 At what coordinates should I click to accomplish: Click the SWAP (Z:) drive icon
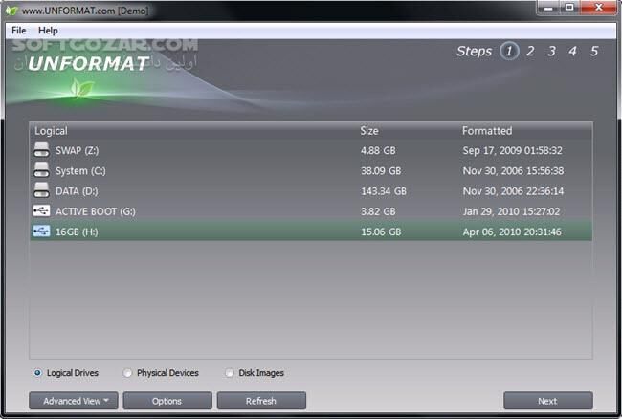tap(41, 150)
